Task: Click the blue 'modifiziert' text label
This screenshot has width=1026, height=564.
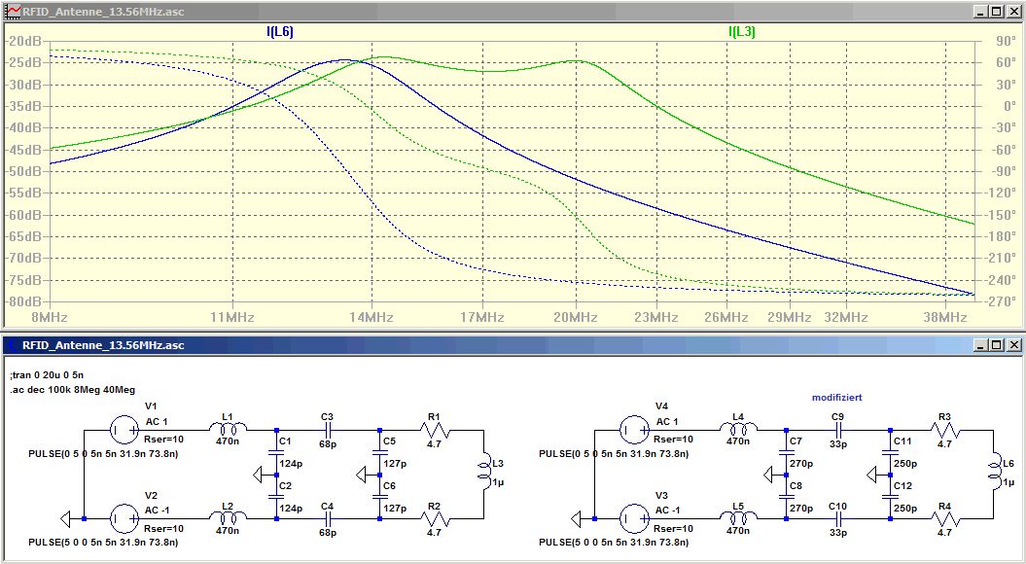Action: tap(836, 398)
